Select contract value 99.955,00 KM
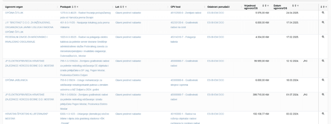 pyautogui.click(x=262, y=61)
